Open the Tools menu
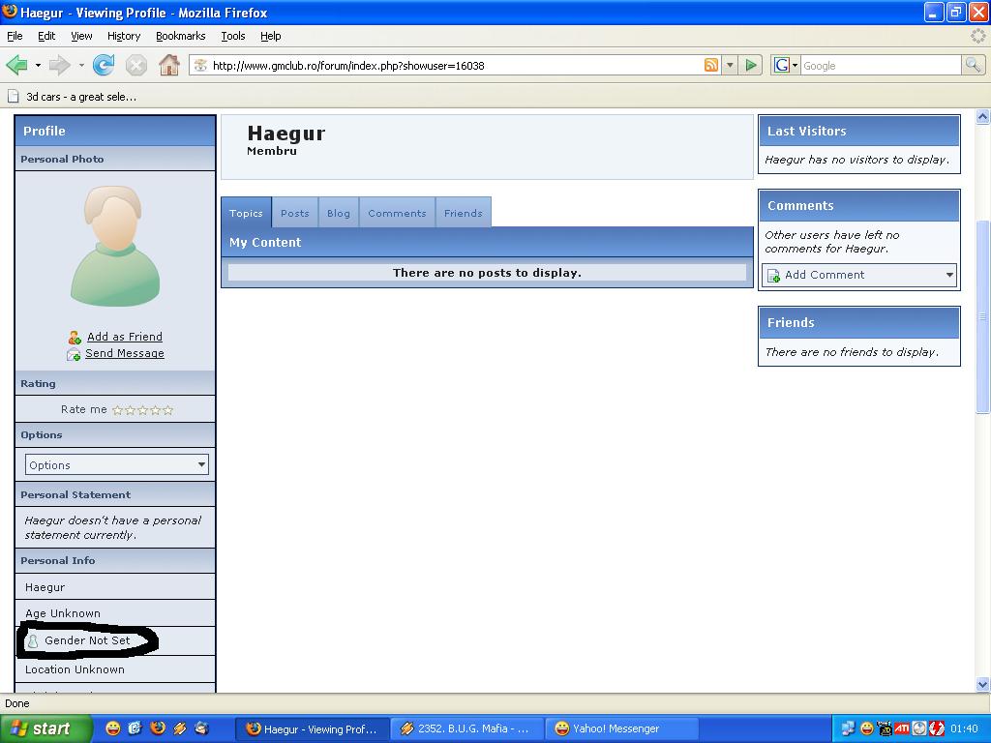Screen dimensions: 991x743 (232, 36)
